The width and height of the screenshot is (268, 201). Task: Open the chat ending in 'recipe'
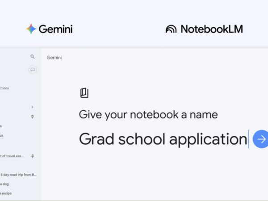6,193
